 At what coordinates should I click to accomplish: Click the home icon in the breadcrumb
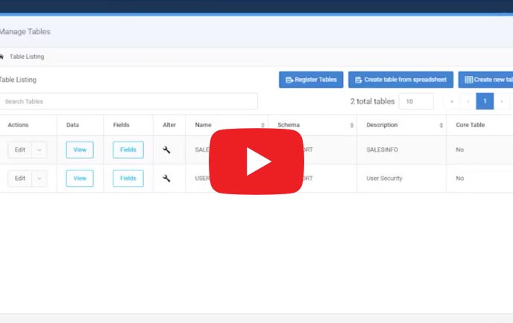tap(2, 57)
